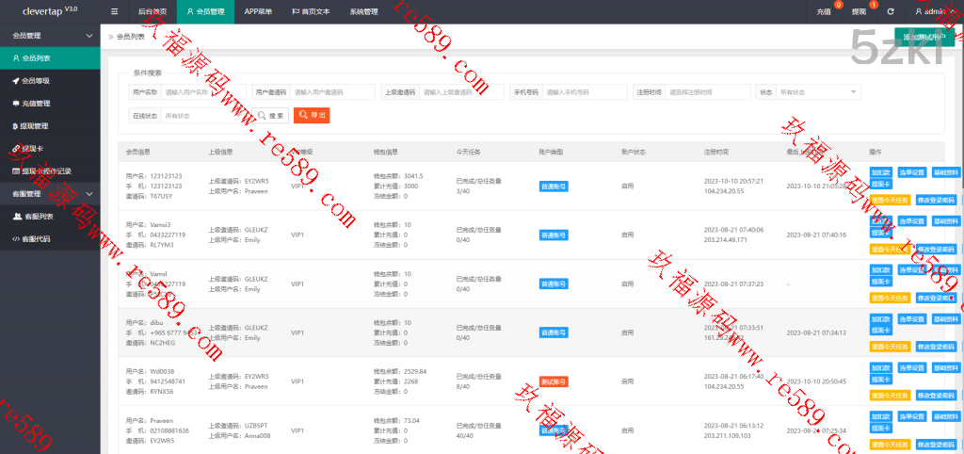Open 充值 notifications with badge

tap(824, 11)
